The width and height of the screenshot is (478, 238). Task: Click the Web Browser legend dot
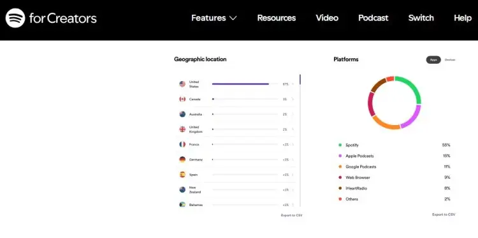coord(340,177)
